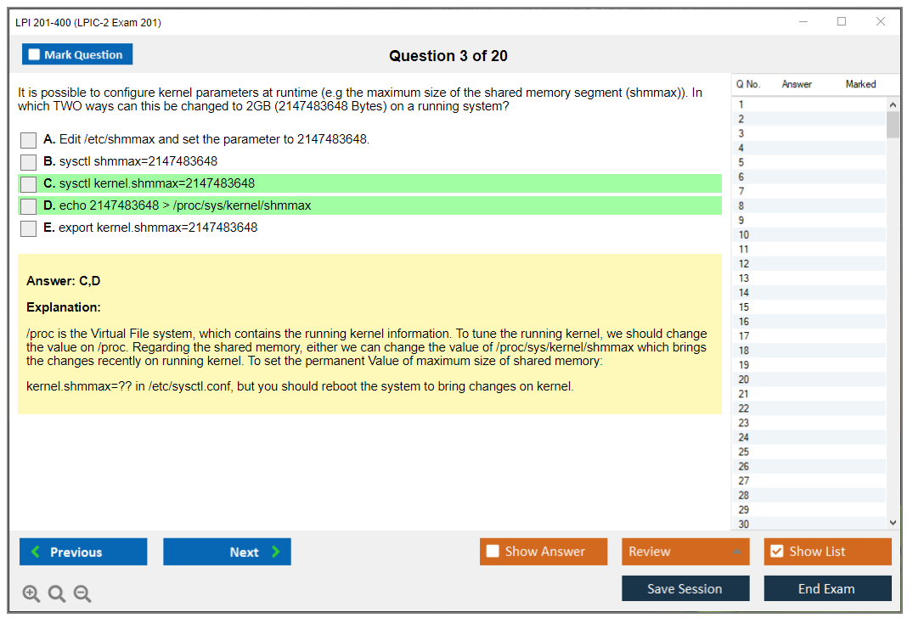The image size is (913, 624).
Task: Click the reset zoom magnifier icon
Action: [x=57, y=594]
